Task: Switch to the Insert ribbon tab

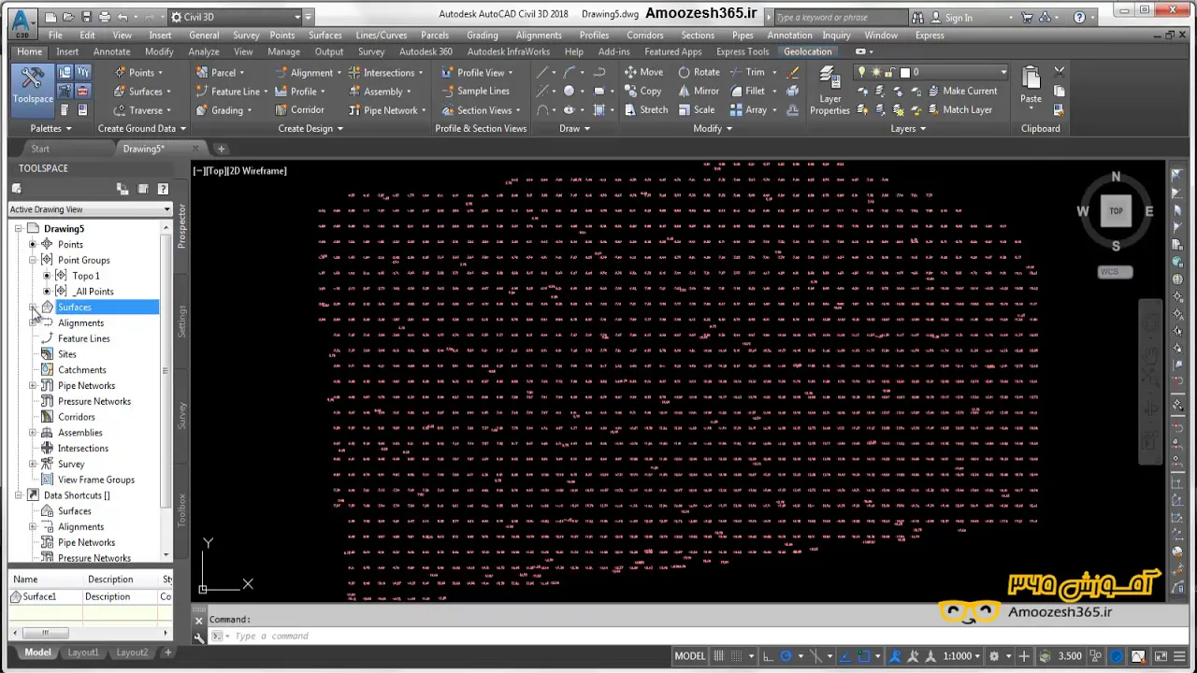Action: click(x=67, y=51)
